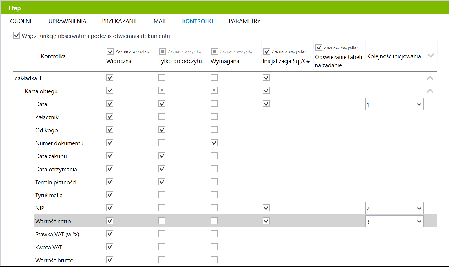Check Tylko do odczytu for Zakładka 1
449x267 pixels.
point(162,78)
